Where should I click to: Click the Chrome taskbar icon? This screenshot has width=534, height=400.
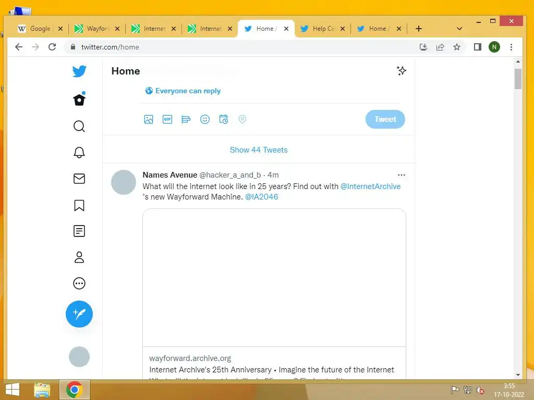coord(75,390)
